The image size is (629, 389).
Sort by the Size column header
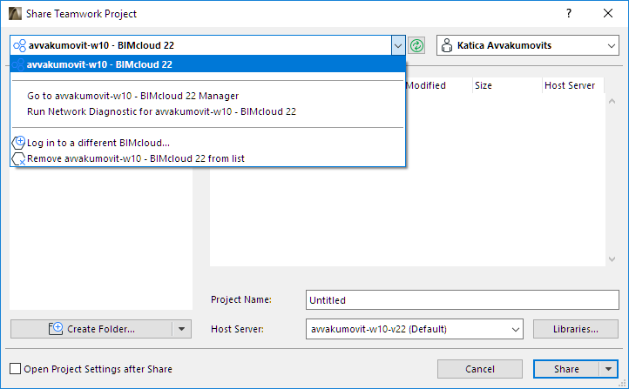pos(507,85)
